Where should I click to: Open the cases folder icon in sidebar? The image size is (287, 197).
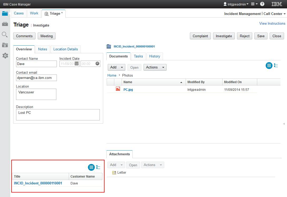coord(5,13)
